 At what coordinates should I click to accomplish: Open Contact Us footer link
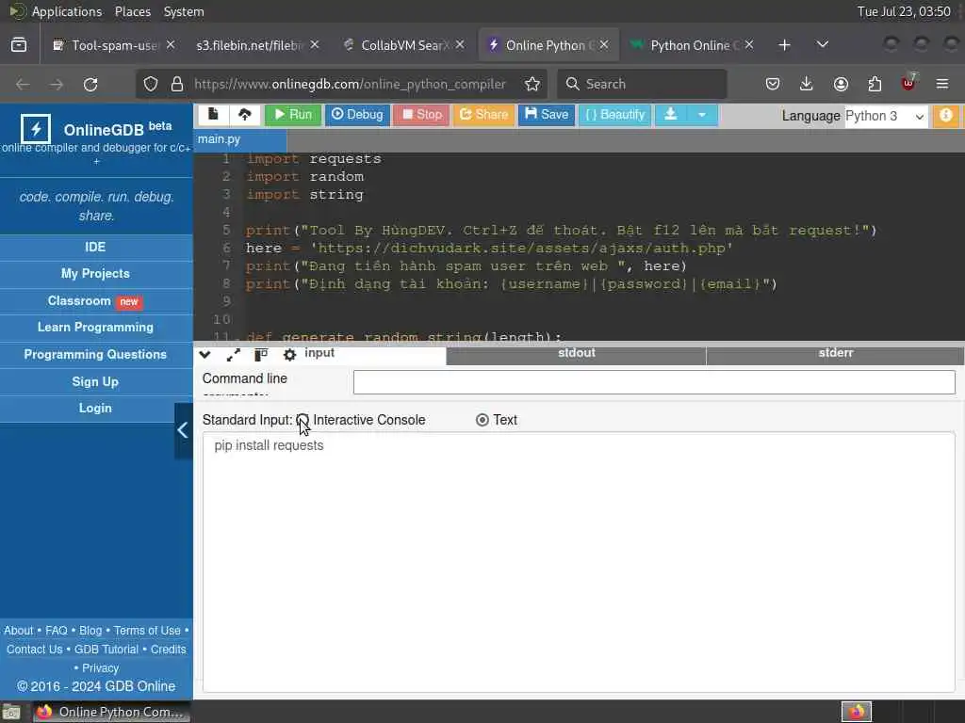(x=35, y=650)
